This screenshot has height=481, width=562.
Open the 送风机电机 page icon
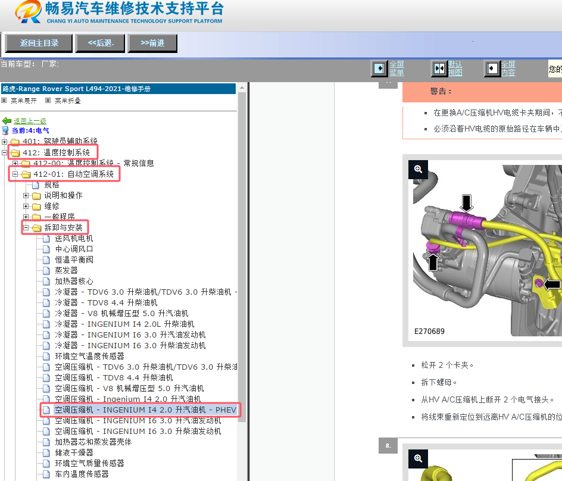46,239
